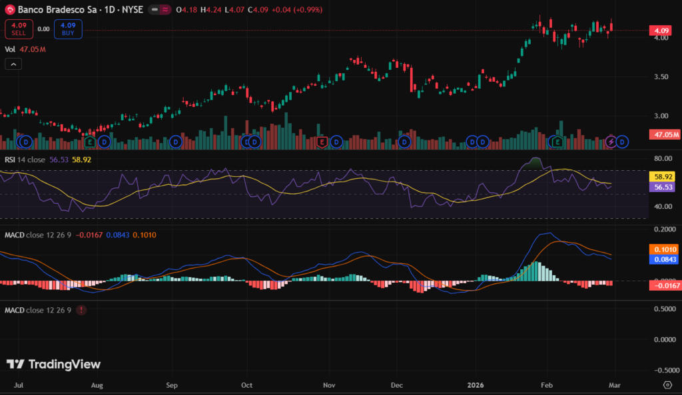Click the red 4.09 current price label
Viewport: 682px width, 395px height.
[x=662, y=31]
